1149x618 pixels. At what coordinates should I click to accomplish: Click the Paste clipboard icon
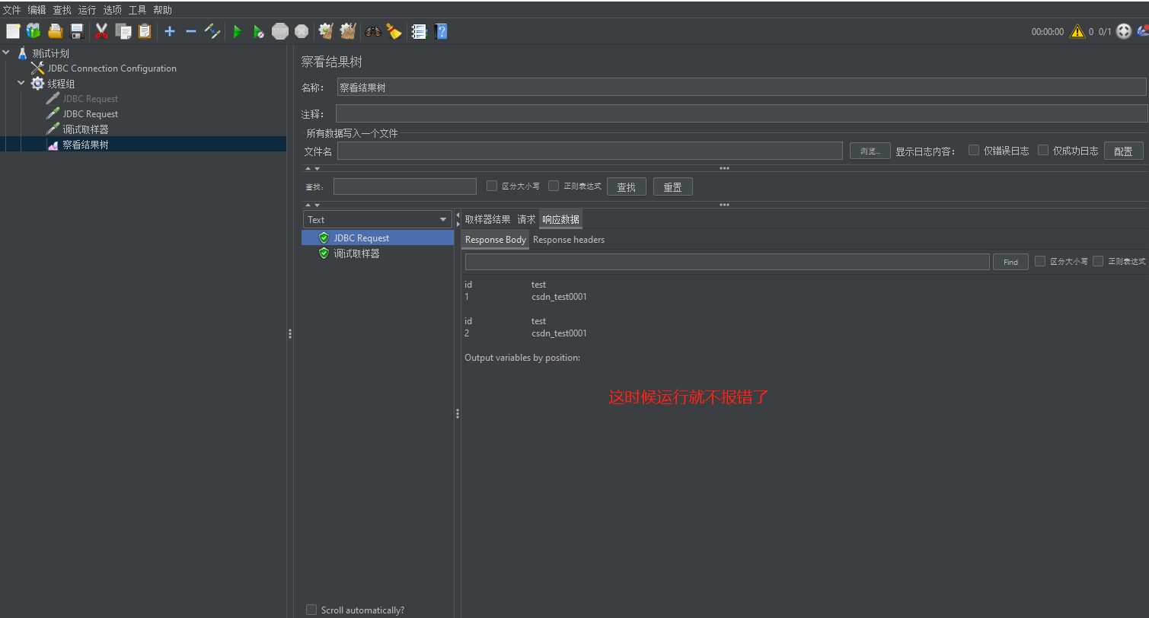[144, 31]
